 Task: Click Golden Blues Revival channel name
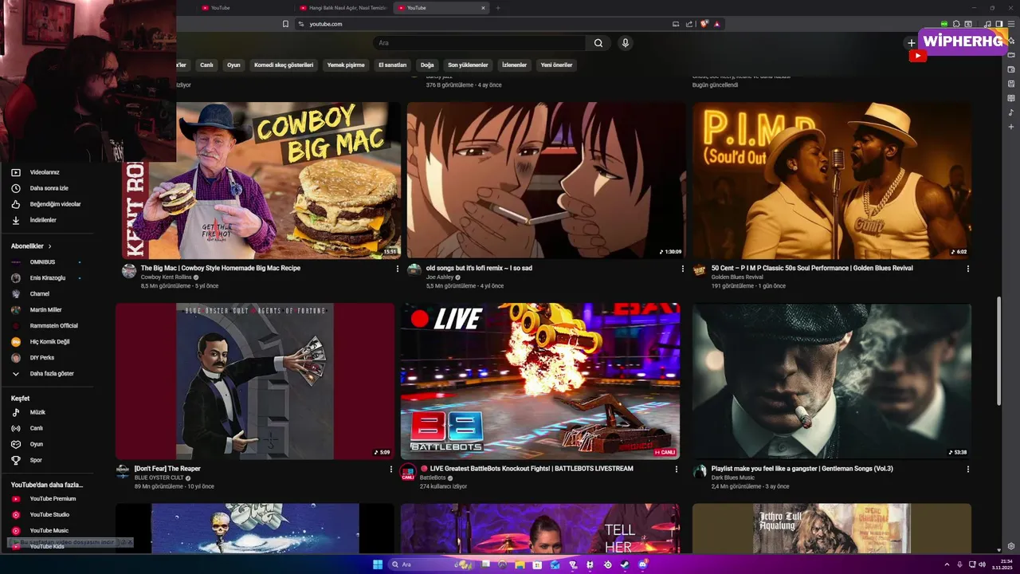[x=737, y=277]
